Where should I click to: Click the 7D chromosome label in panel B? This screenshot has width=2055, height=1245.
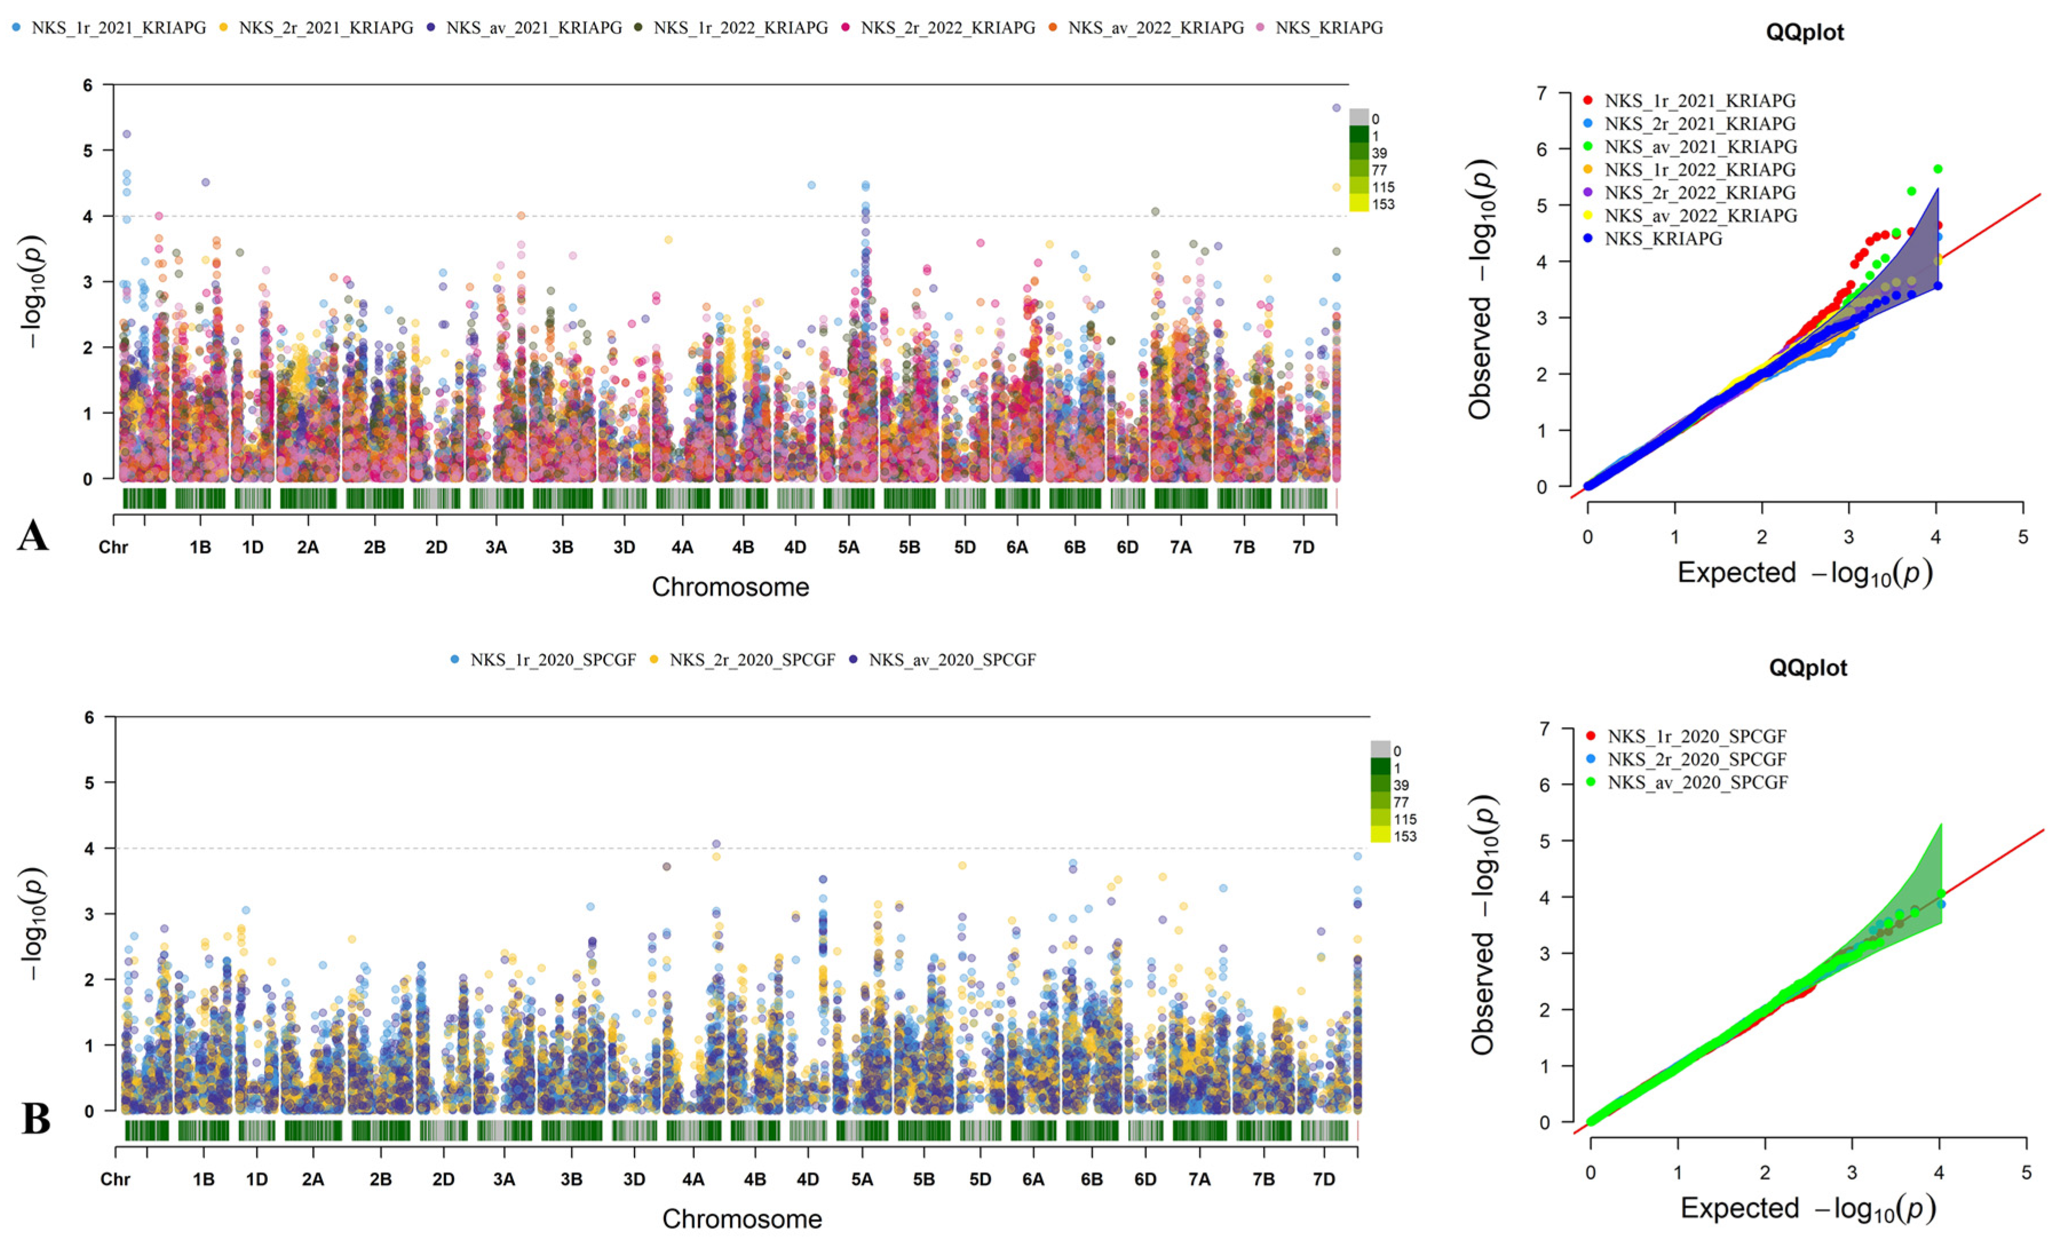(1324, 1179)
